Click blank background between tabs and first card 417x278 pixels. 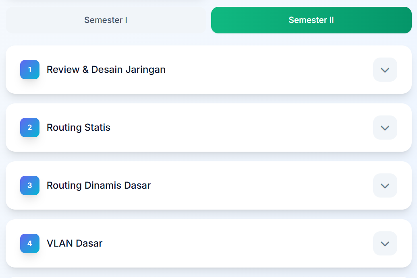point(209,39)
